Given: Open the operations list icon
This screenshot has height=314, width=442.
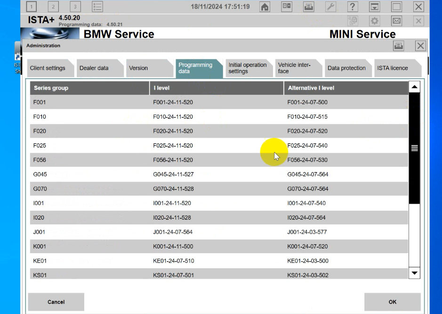Looking at the screenshot, I should point(97,7).
